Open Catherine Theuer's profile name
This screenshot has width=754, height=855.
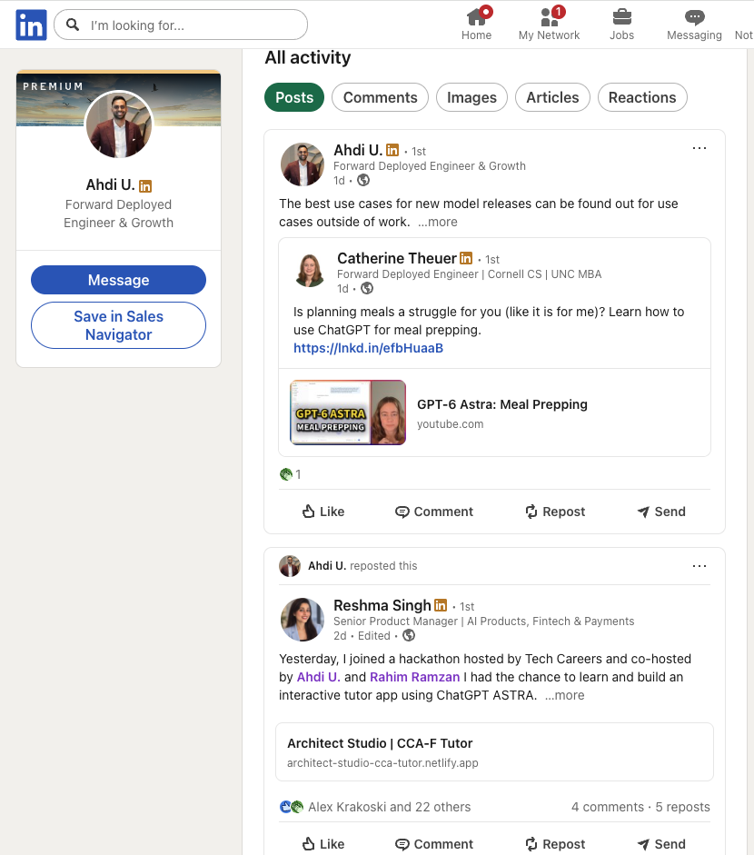click(x=397, y=258)
